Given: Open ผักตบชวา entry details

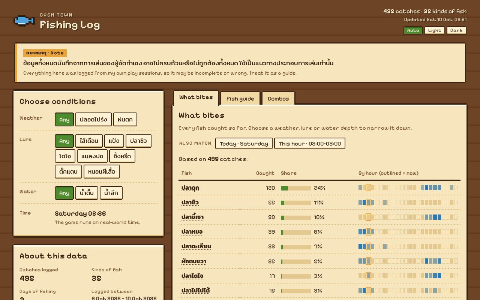Looking at the screenshot, I should click(x=194, y=261).
